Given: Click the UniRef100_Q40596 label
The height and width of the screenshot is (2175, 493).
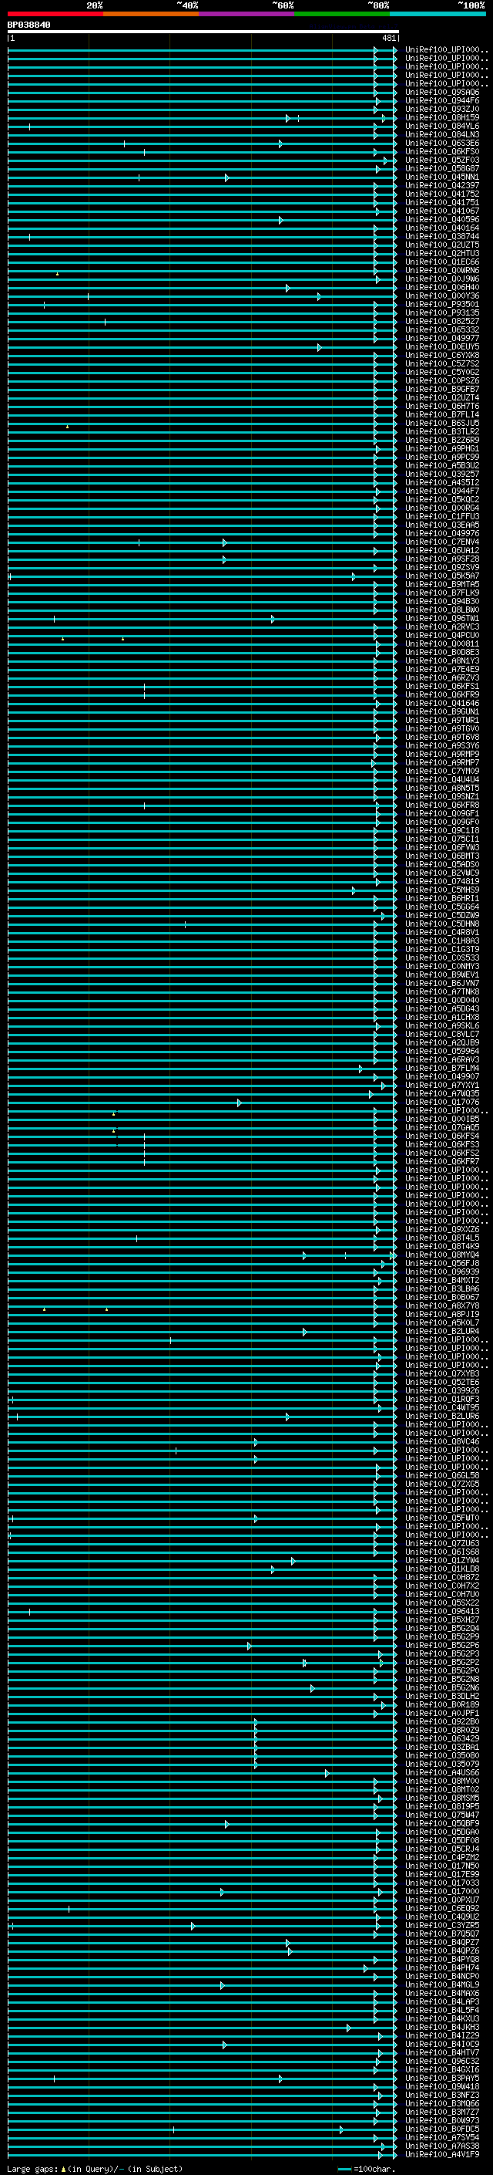Looking at the screenshot, I should [442, 220].
